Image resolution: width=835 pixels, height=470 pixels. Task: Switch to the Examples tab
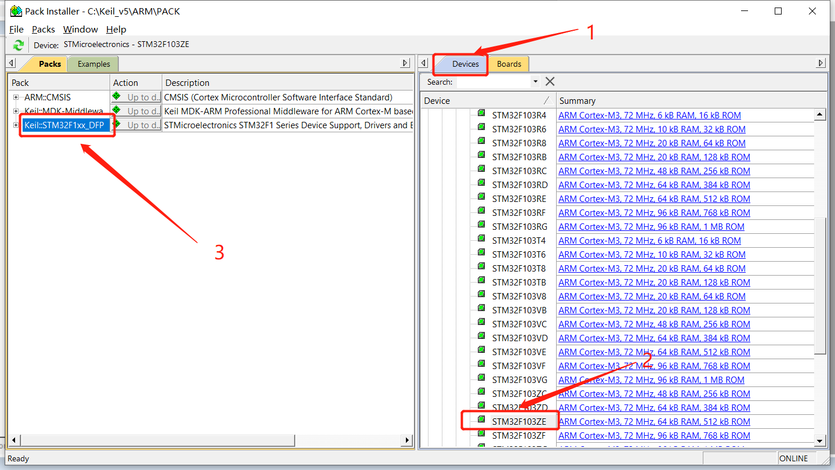pos(93,64)
